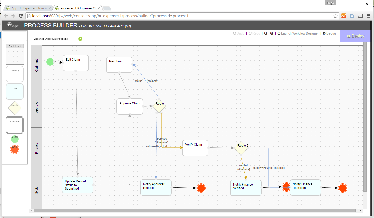This screenshot has width=374, height=218.
Task: Click the cast extension icon
Action: click(x=360, y=16)
